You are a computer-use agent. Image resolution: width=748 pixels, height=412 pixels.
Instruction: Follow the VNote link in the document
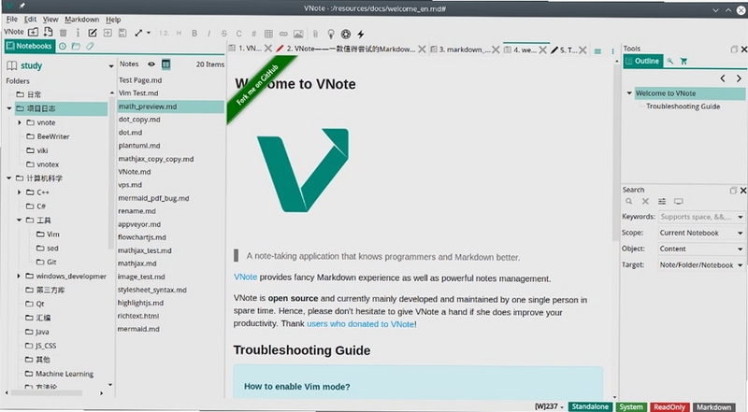tap(245, 277)
